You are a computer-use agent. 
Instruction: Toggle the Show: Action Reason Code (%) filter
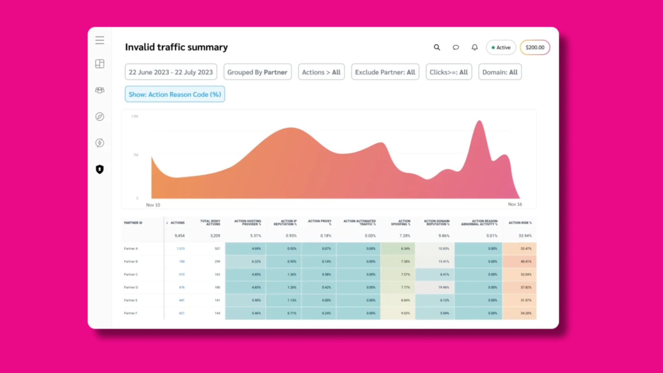pos(174,94)
